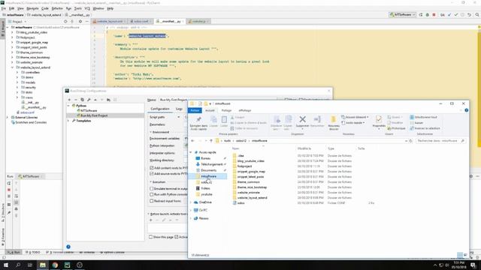The image size is (481, 270).
Task: Open help icon at Run/Debug dialog bottom
Action: 68,247
